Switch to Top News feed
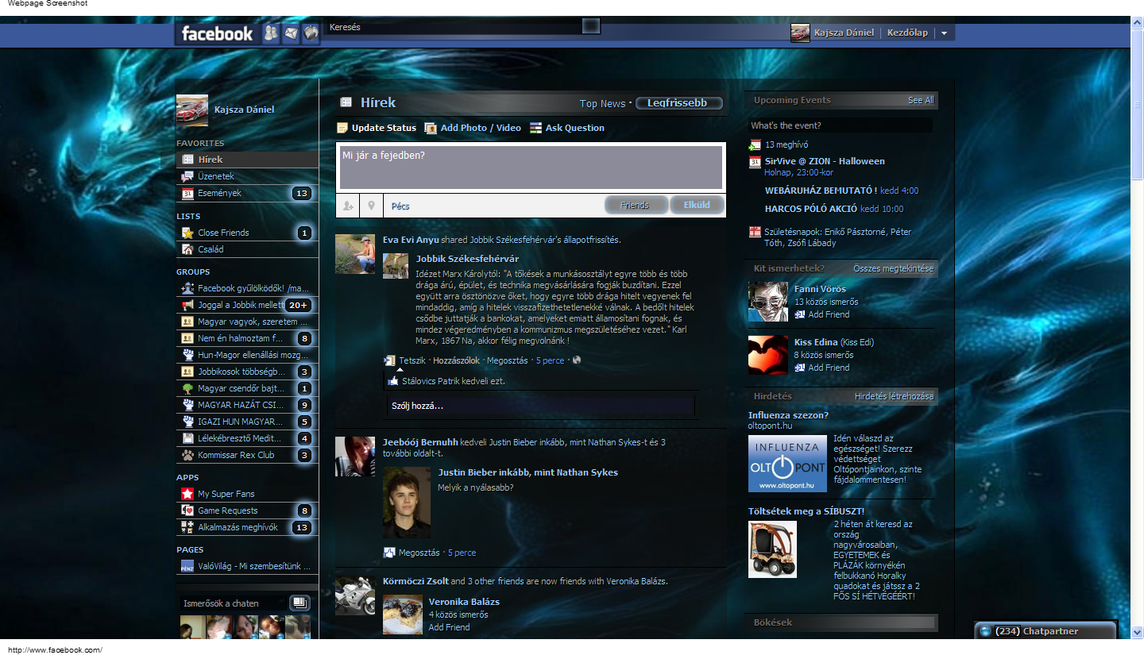The height and width of the screenshot is (655, 1144). 602,103
